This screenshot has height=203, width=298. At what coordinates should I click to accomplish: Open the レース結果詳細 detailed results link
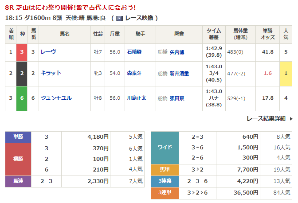266,119
